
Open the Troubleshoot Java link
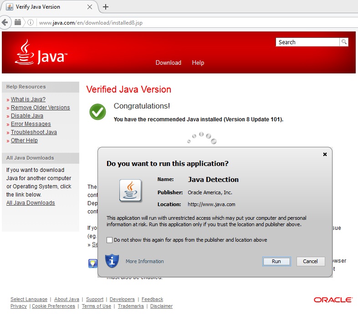[x=34, y=132]
